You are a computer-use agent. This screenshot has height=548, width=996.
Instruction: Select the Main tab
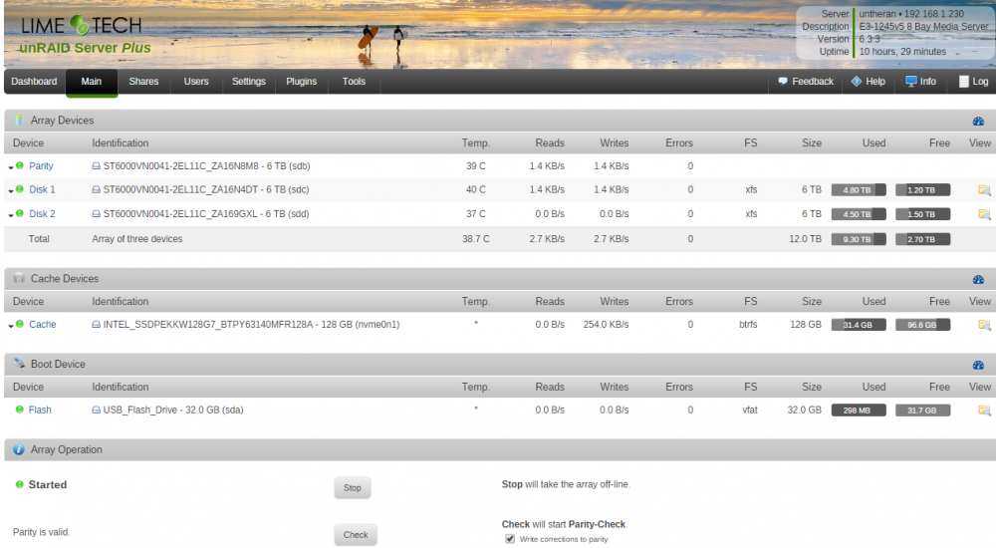[x=92, y=82]
